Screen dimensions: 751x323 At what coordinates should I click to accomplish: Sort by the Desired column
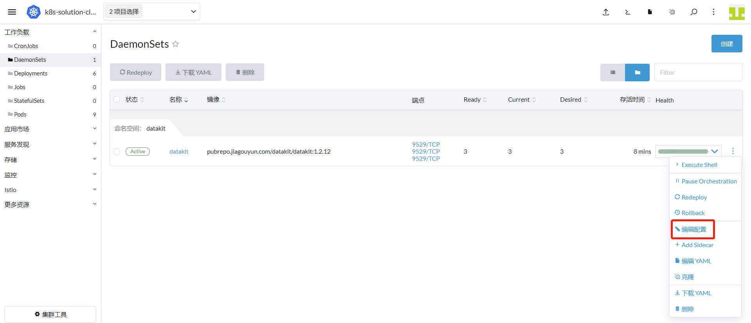pos(574,100)
